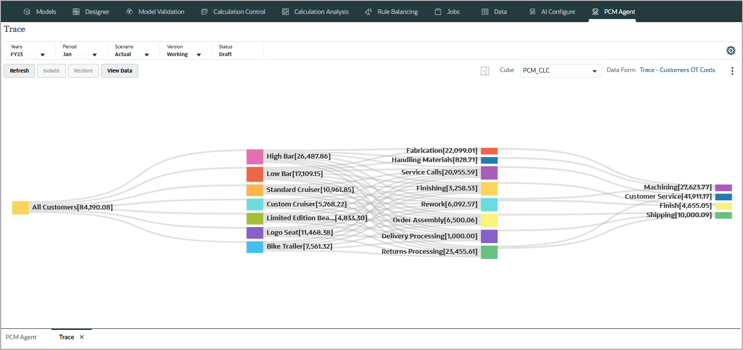Select the Custom Cruiser teal node
743x350 pixels.
(255, 204)
